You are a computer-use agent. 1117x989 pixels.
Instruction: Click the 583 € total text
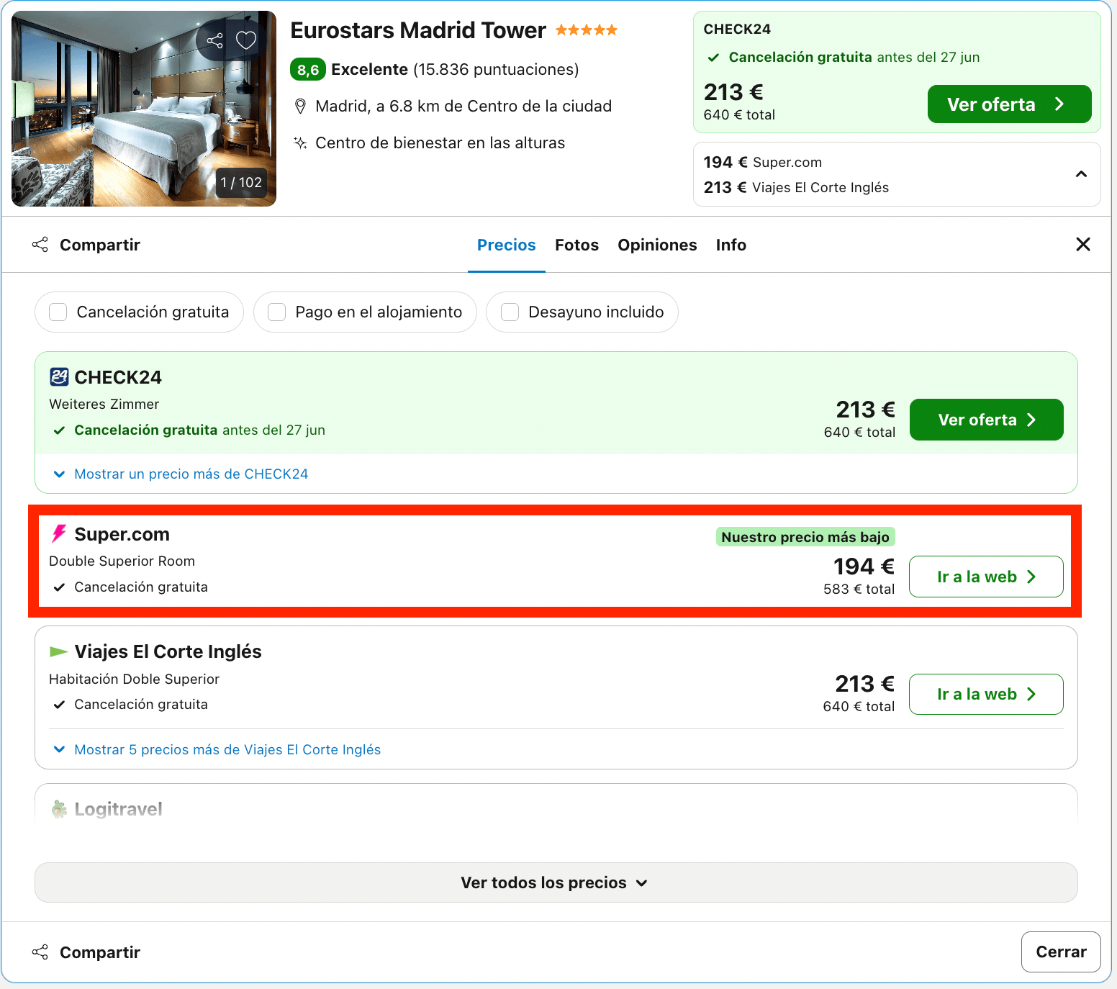(859, 589)
